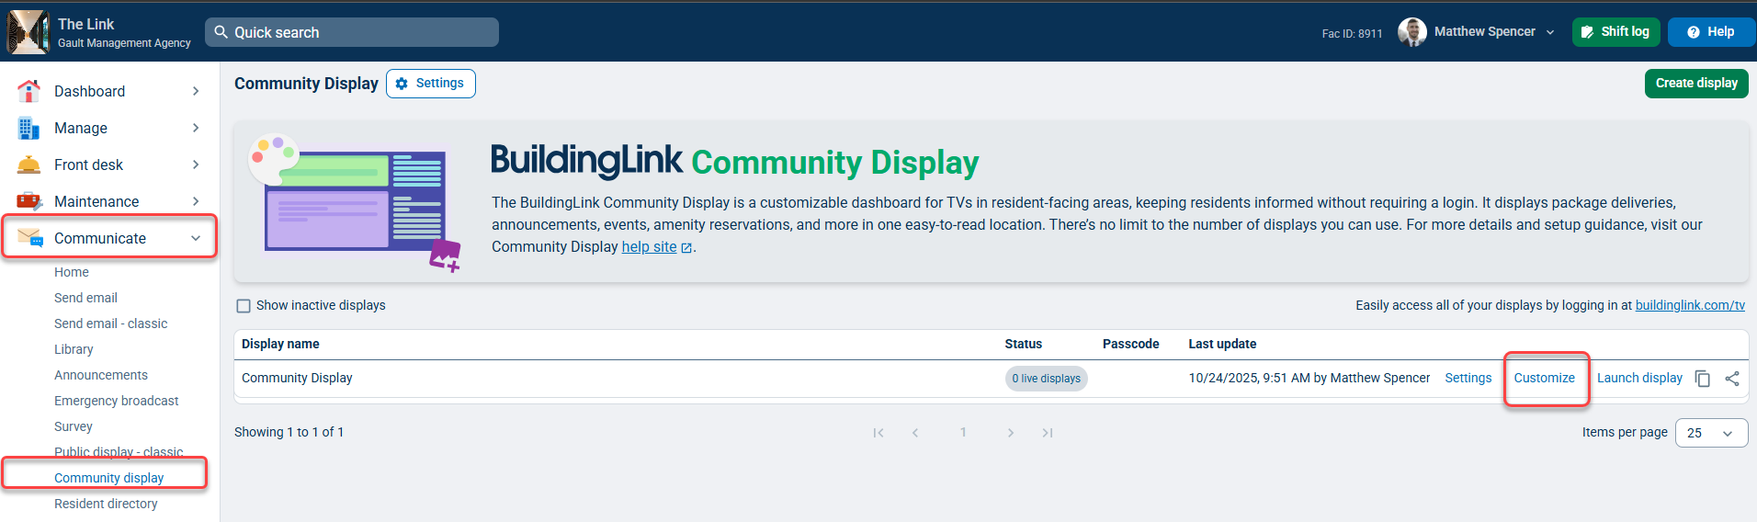
Task: Click the copy display link icon
Action: [1702, 379]
